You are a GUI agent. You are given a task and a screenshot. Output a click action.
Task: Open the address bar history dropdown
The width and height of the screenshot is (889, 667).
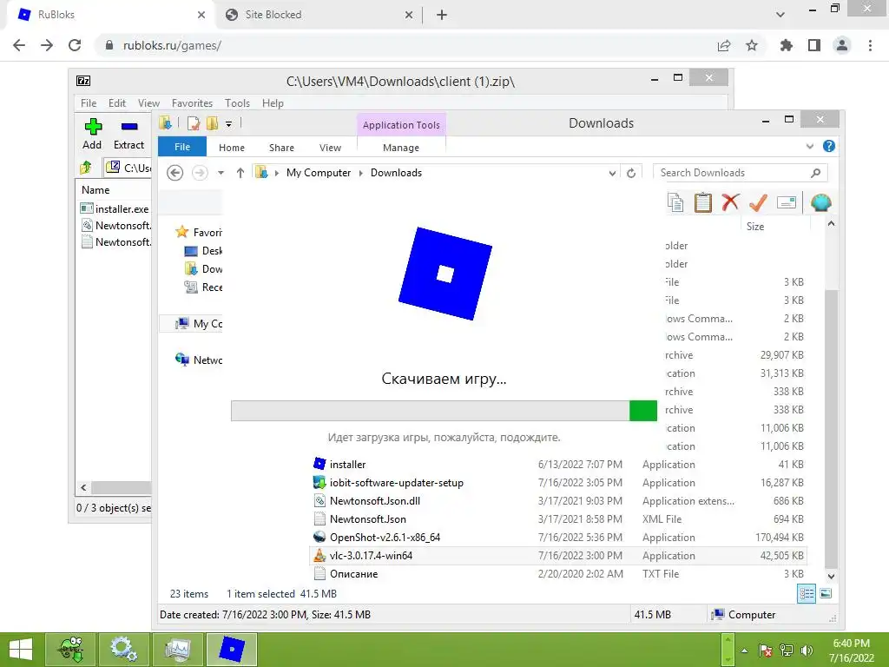[612, 173]
